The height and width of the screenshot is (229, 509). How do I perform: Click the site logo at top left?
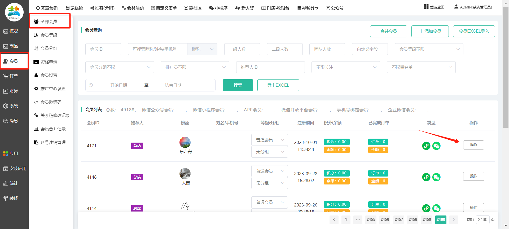click(x=14, y=12)
